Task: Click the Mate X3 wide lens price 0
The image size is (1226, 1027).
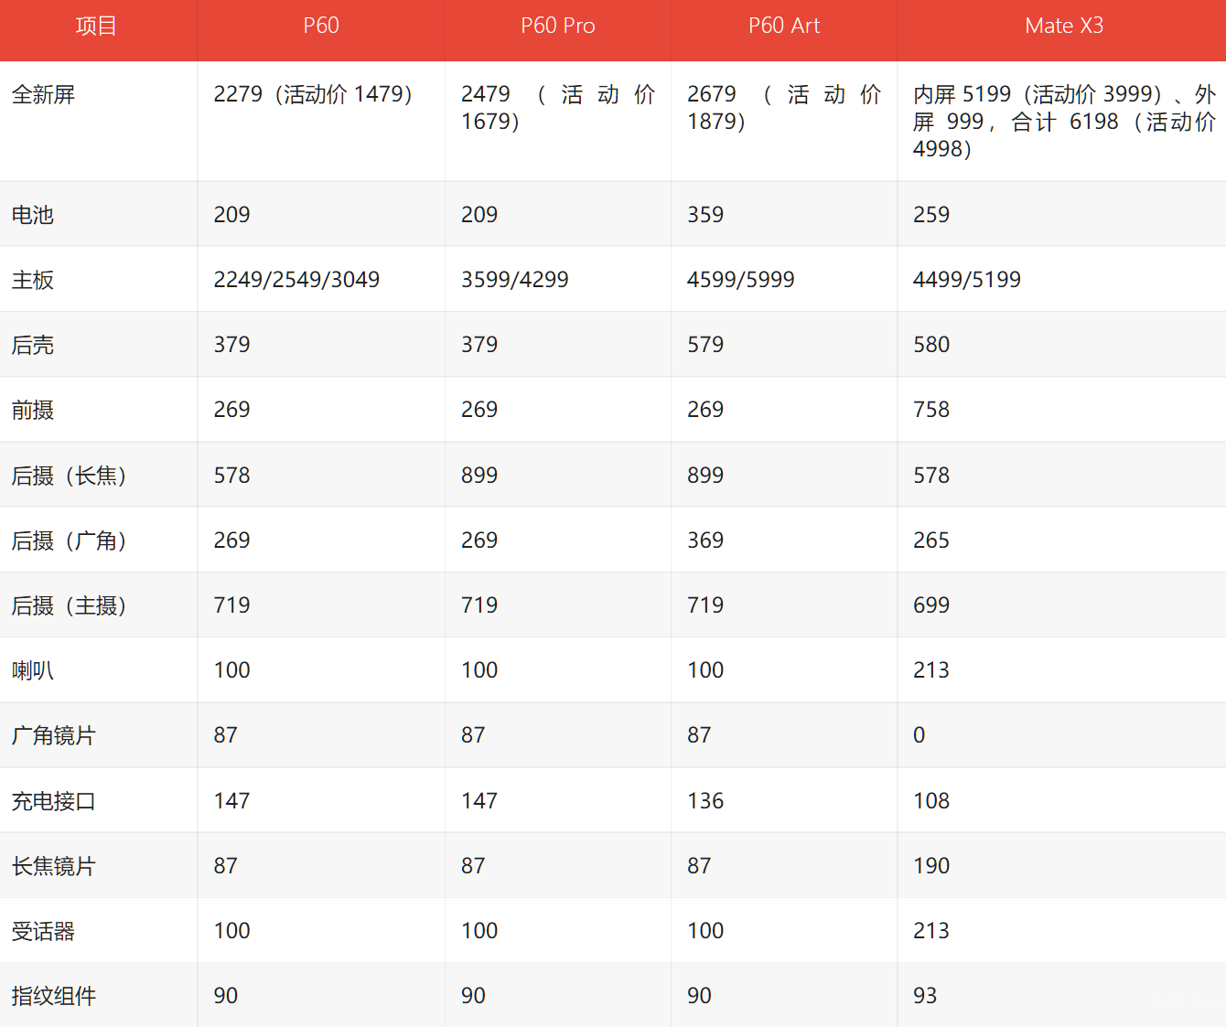Action: click(x=919, y=735)
